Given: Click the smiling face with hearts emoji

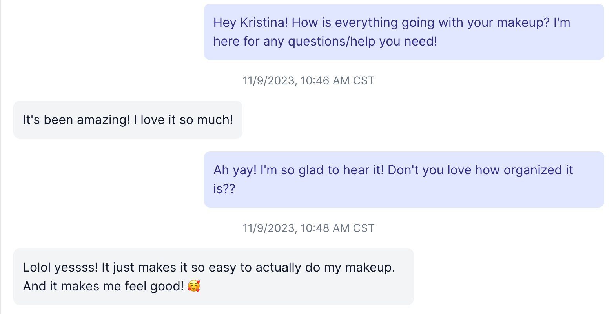Looking at the screenshot, I should (x=193, y=286).
